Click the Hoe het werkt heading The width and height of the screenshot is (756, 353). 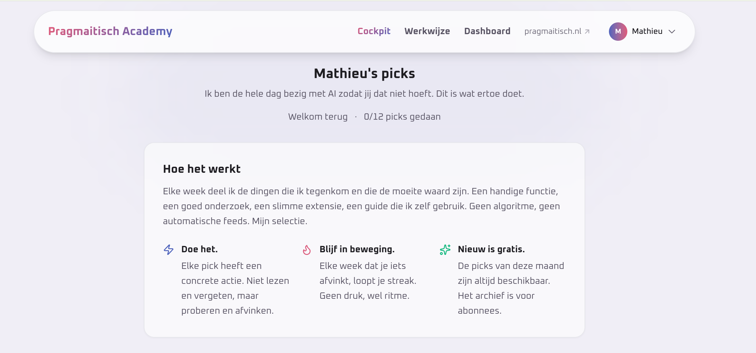[x=202, y=169]
